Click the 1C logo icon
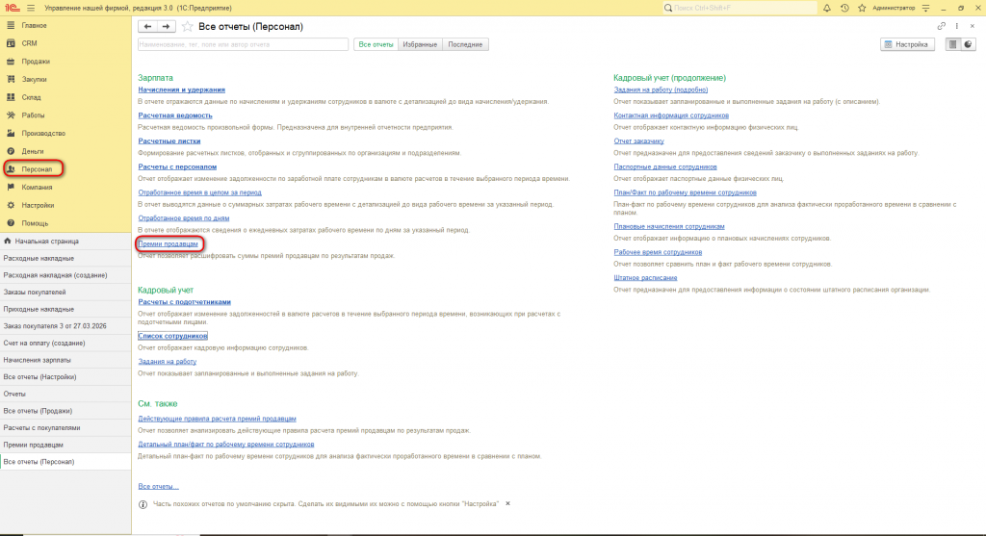Viewport: 986px width, 536px height. [12, 8]
